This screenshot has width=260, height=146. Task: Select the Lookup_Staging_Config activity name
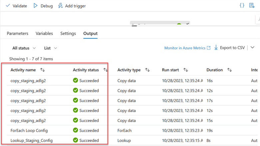[x=32, y=141]
